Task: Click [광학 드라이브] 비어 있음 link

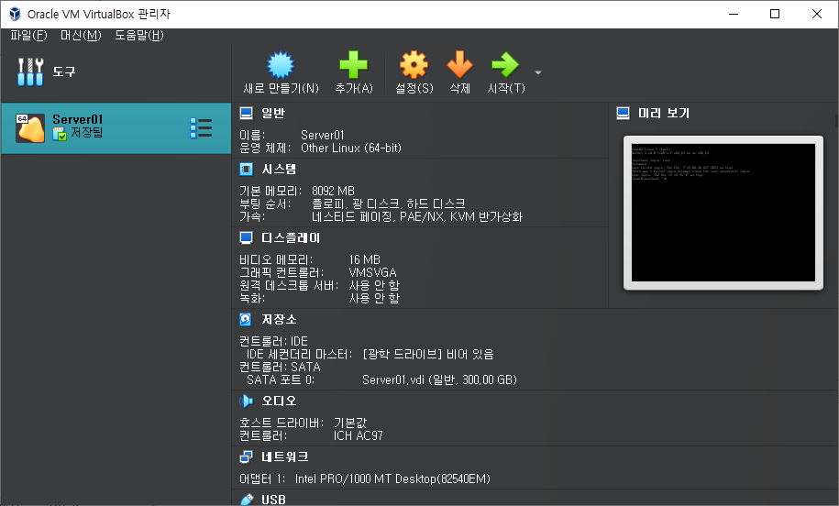Action: point(428,354)
